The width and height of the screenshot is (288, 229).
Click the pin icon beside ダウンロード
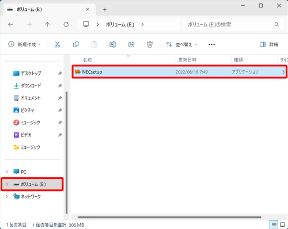(x=60, y=86)
